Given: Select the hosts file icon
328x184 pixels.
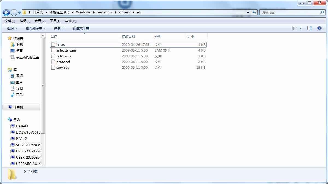Looking at the screenshot, I should [x=53, y=44].
